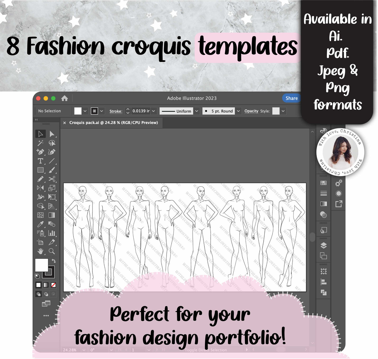Activate the Scissors tool
The width and height of the screenshot is (378, 359).
tap(52, 179)
